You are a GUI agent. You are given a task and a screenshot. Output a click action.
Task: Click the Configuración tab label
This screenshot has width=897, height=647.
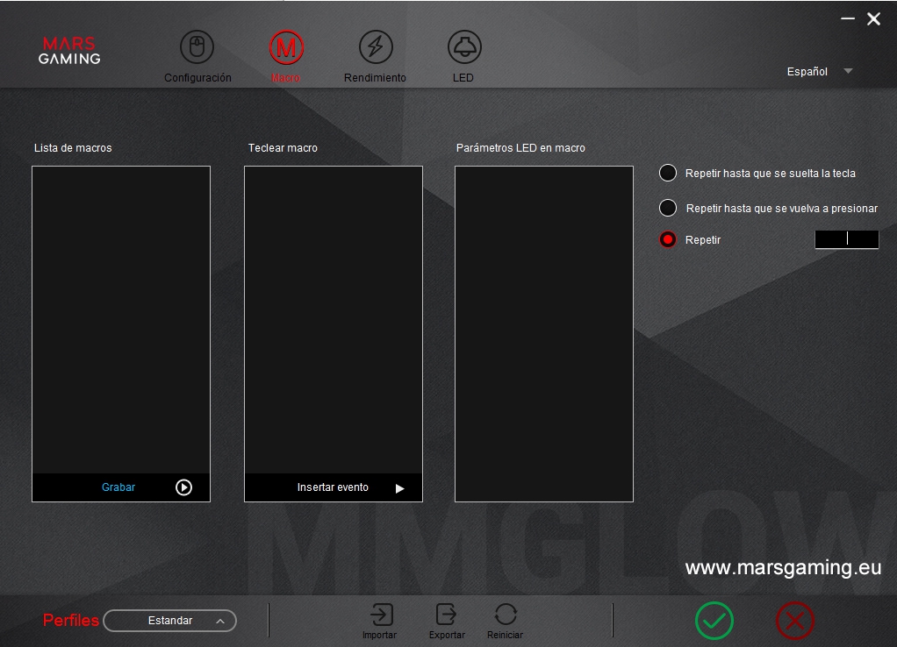(198, 78)
